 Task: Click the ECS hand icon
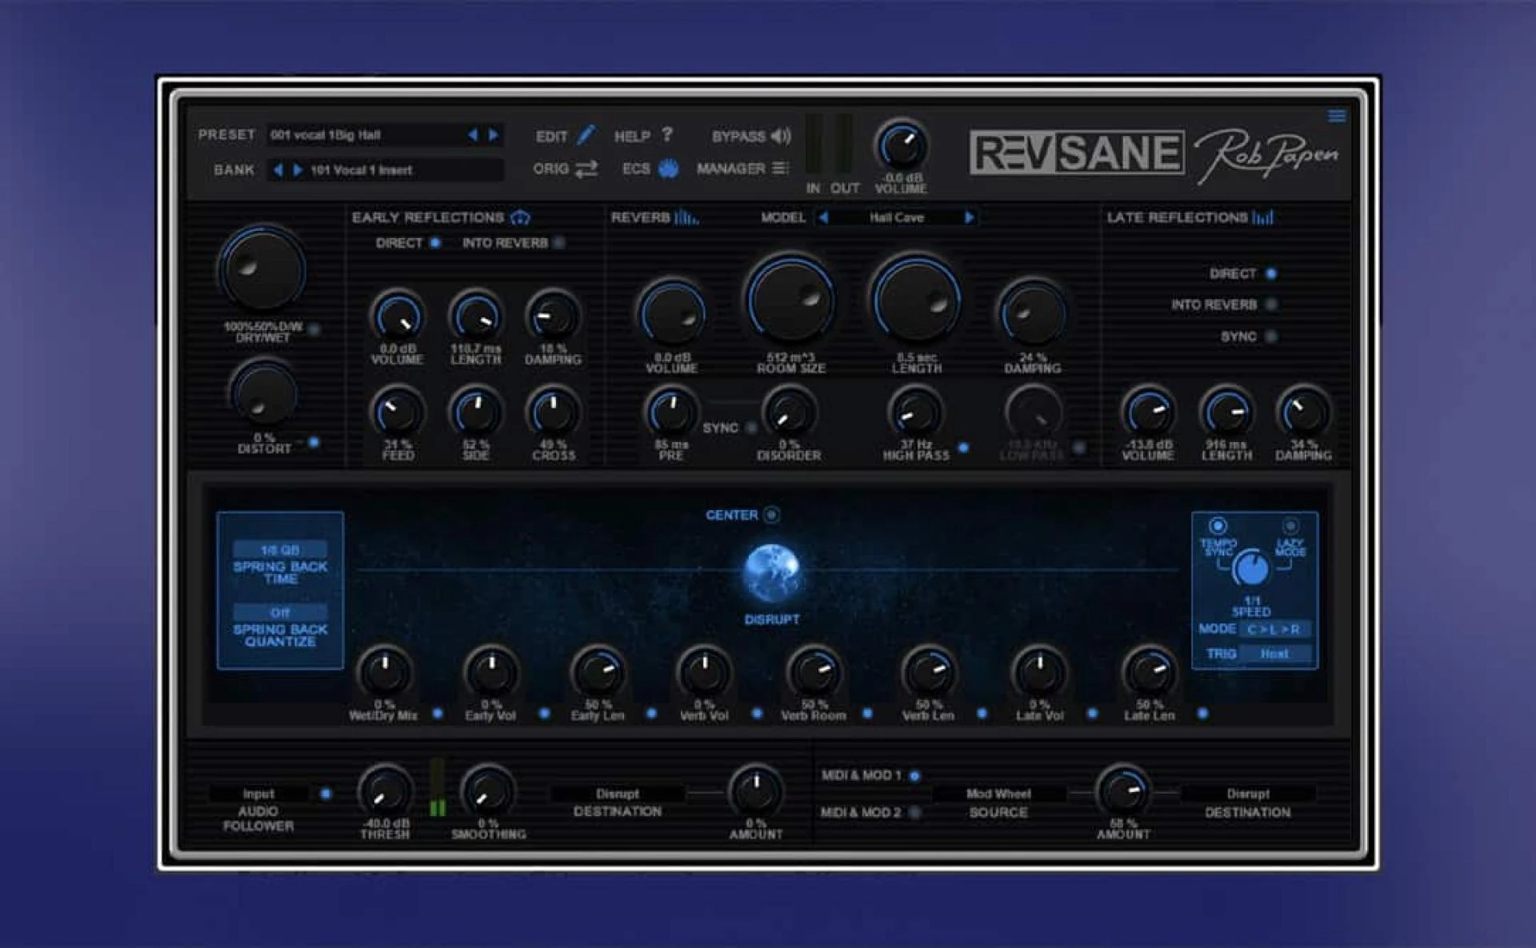[668, 168]
